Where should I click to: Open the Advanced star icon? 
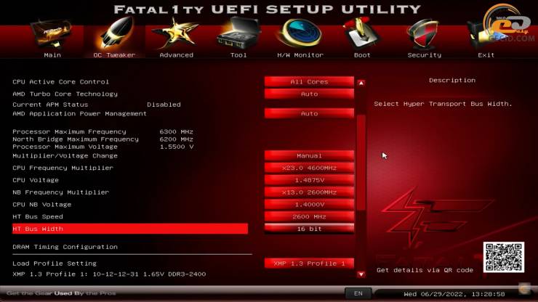tap(176, 34)
